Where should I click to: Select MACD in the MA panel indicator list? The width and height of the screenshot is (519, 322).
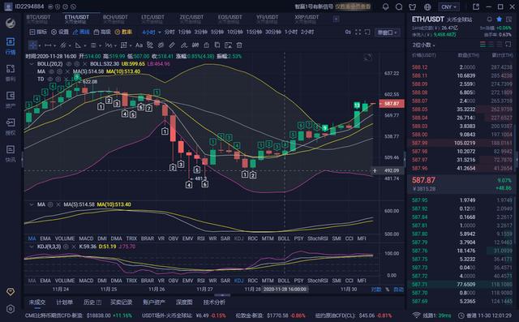(86, 238)
